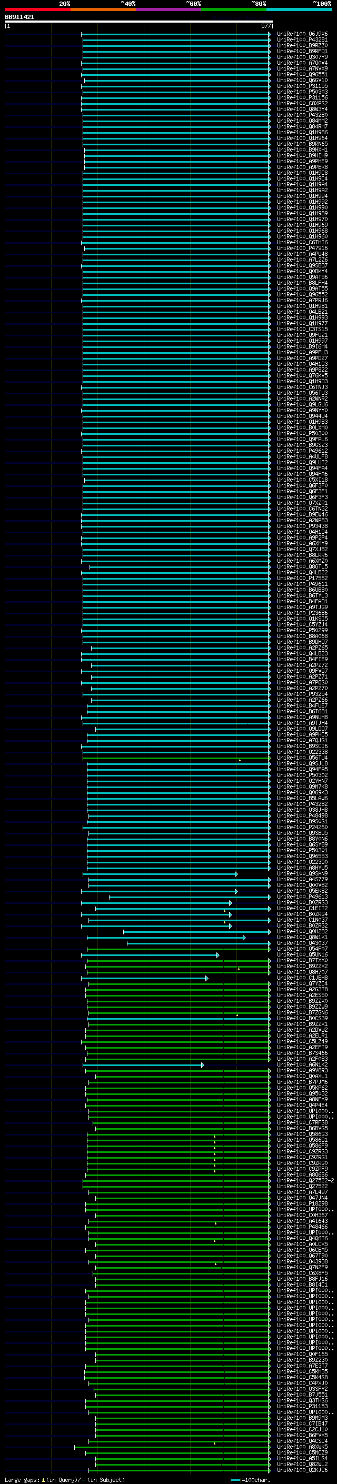Open hit UniRef100_P43280

302,115
